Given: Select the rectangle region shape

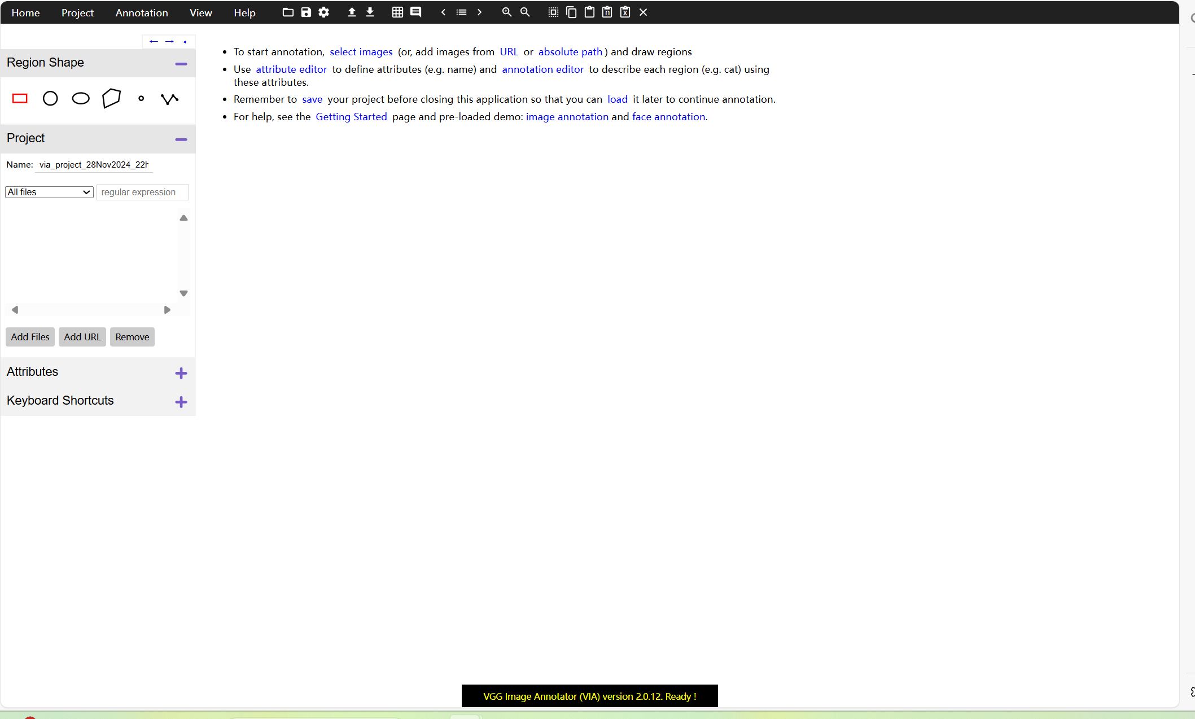Looking at the screenshot, I should (20, 99).
